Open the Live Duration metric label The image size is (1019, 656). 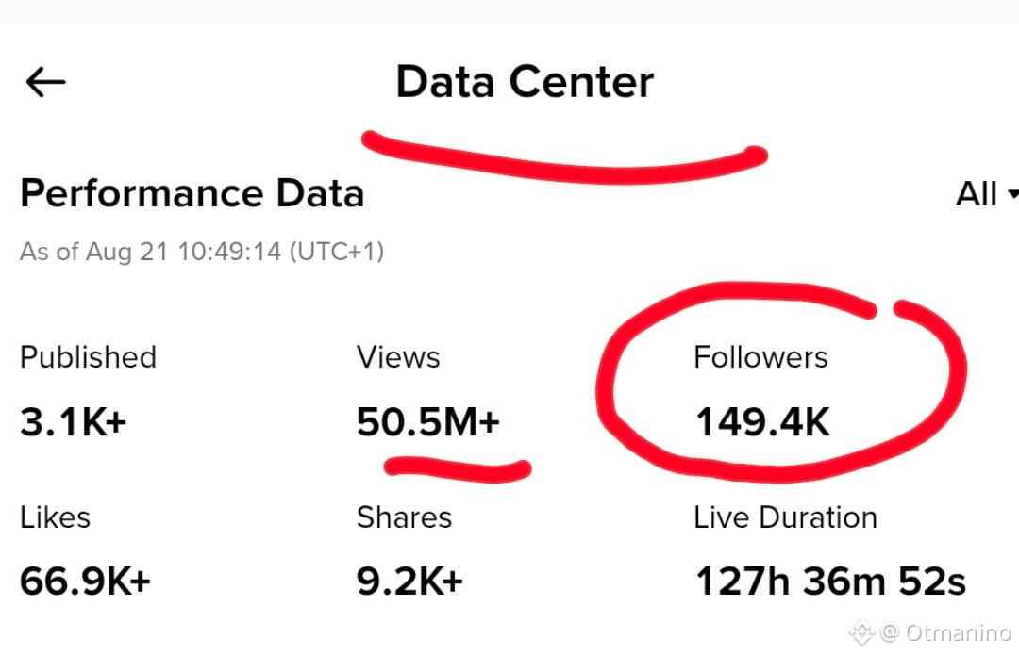(x=785, y=517)
